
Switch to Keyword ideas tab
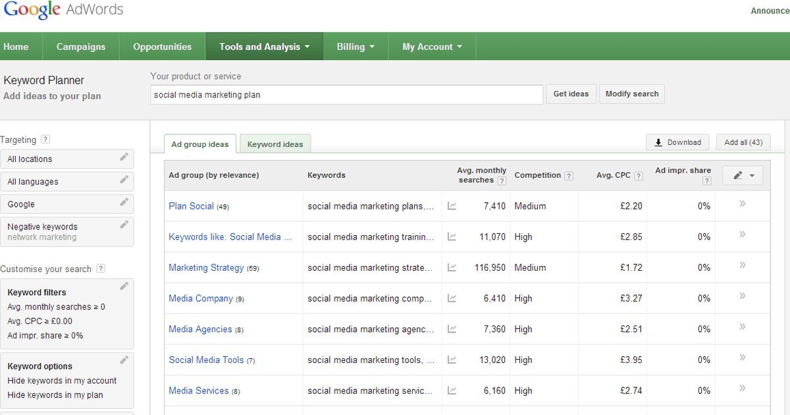coord(275,144)
